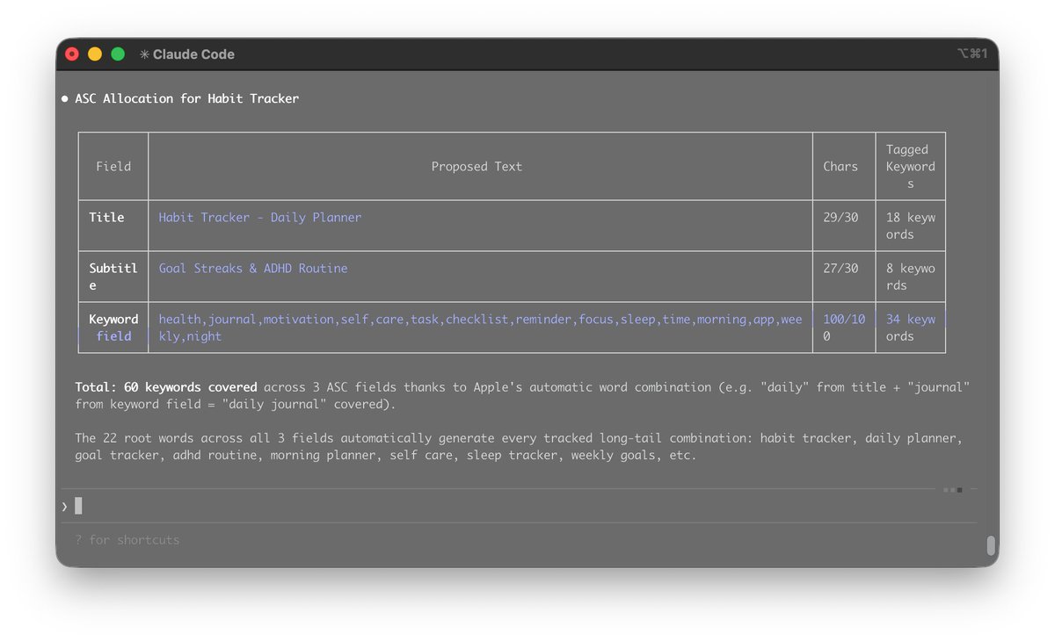
Task: Click the 'Keyword field' row label
Action: pyautogui.click(x=113, y=328)
